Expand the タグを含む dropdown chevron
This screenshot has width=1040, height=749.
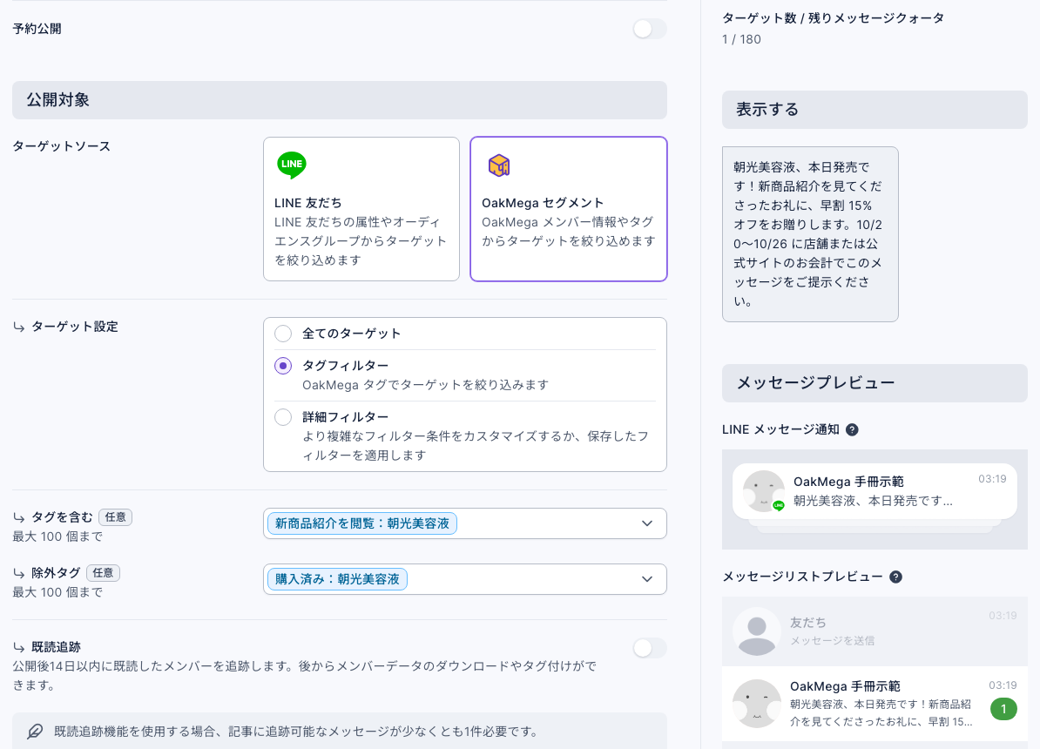pos(647,523)
